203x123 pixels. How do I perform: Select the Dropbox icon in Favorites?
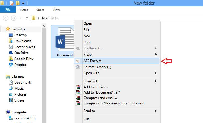click(11, 65)
